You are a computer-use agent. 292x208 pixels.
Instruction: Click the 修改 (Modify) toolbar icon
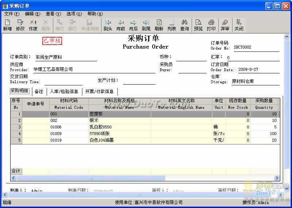pos(20,25)
